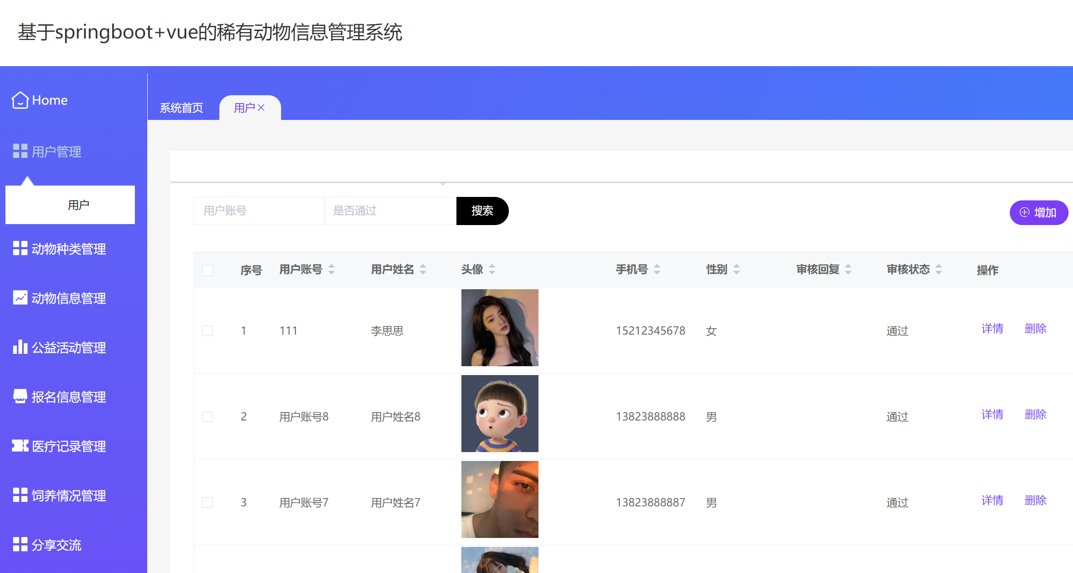Open 详情 for user 用户姓名7
The image size is (1073, 573).
[x=992, y=500]
